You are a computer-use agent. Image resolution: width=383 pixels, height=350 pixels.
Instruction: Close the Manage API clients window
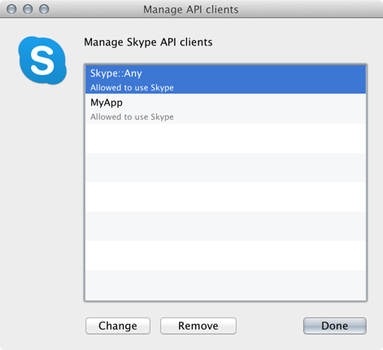pyautogui.click(x=11, y=9)
